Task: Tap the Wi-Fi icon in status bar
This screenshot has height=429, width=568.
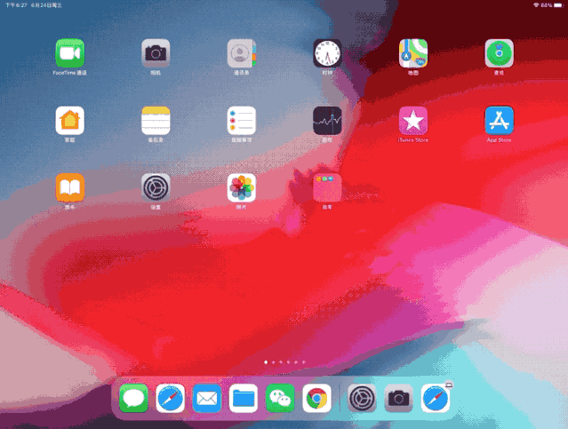Action: pos(536,5)
